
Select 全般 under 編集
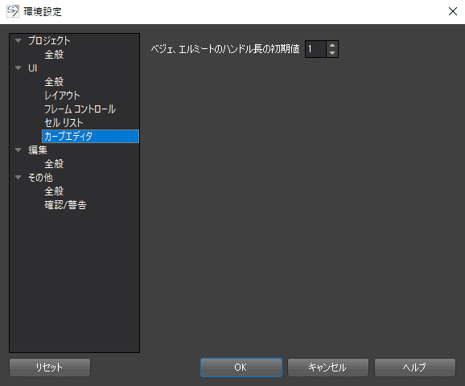pyautogui.click(x=54, y=164)
